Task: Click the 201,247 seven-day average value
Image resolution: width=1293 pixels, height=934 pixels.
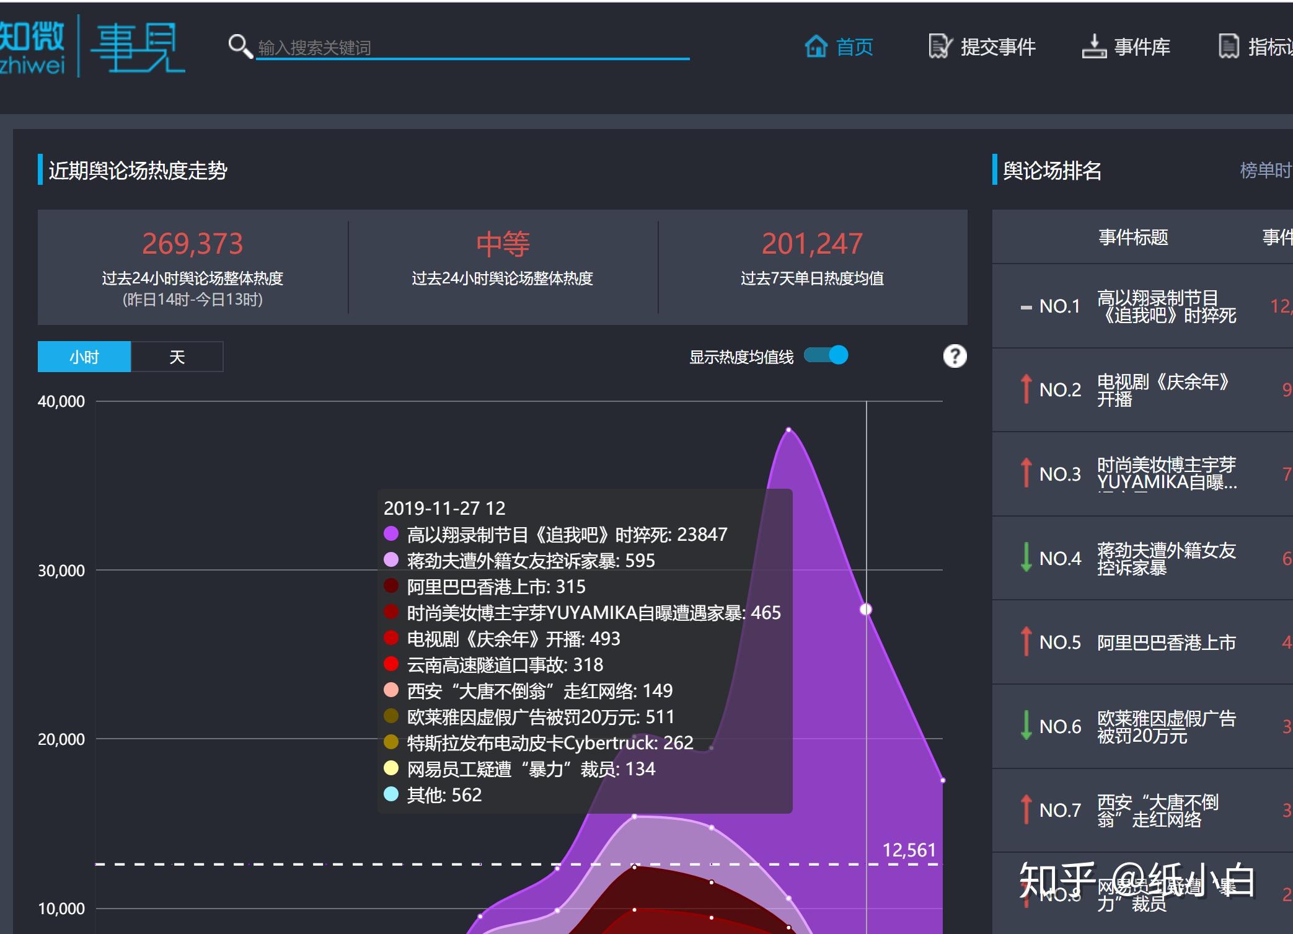Action: (812, 244)
